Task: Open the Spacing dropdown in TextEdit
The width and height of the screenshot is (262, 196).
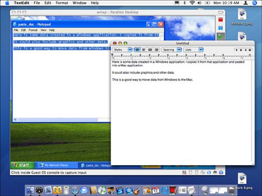Action: pos(171,50)
